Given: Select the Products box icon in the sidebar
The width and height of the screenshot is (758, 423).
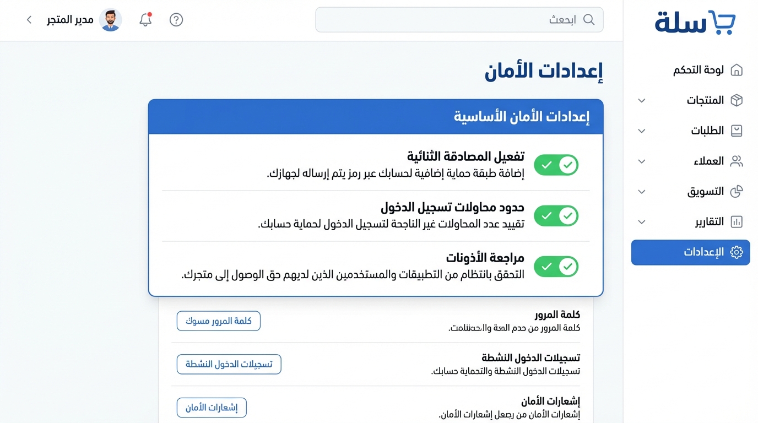Looking at the screenshot, I should click(x=737, y=100).
